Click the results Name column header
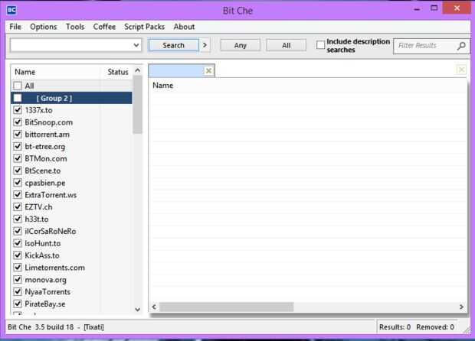 (163, 86)
